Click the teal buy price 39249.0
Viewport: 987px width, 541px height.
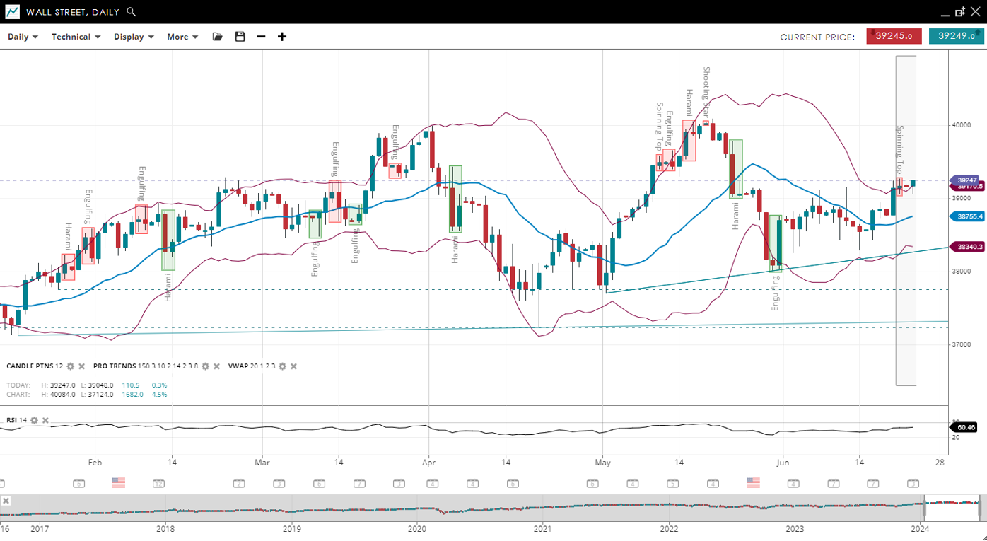[x=956, y=36]
